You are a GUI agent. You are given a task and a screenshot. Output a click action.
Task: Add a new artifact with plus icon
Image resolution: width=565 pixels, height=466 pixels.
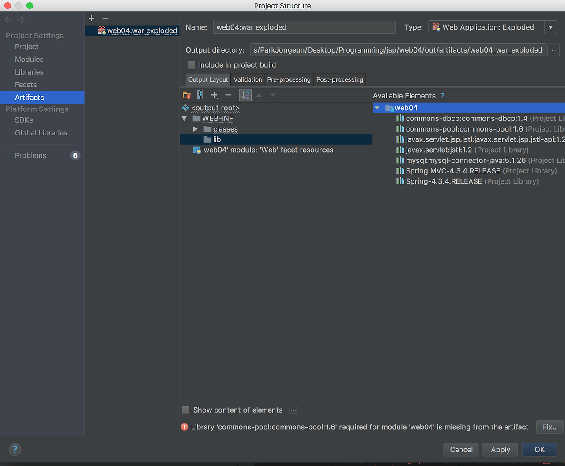[x=92, y=18]
